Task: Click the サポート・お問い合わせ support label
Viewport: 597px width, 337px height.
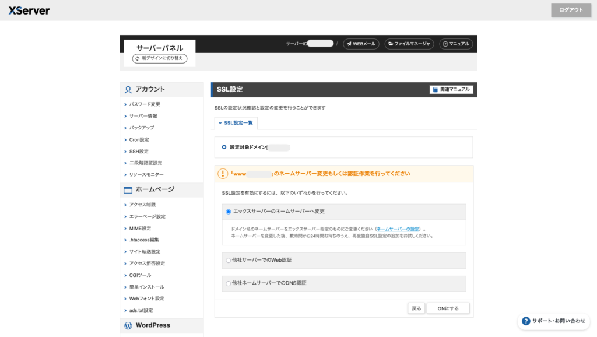Action: (x=559, y=321)
